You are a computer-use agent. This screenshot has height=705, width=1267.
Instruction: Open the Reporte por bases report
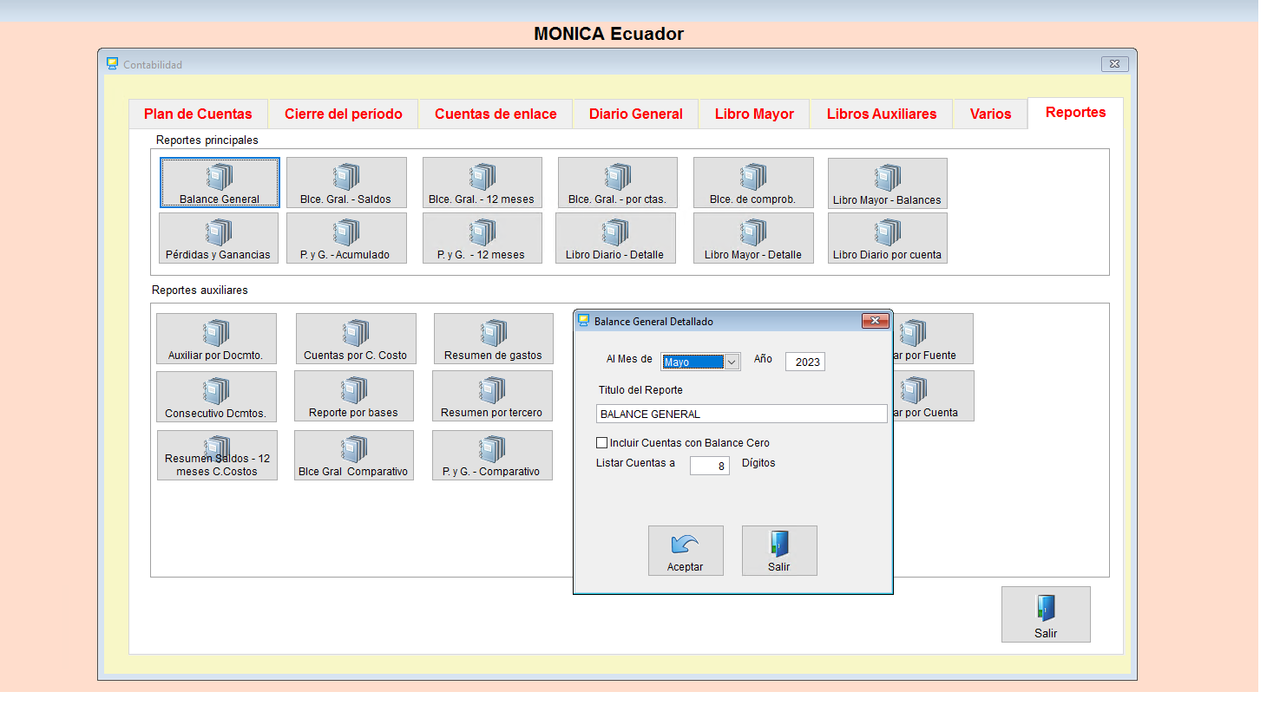pyautogui.click(x=354, y=395)
